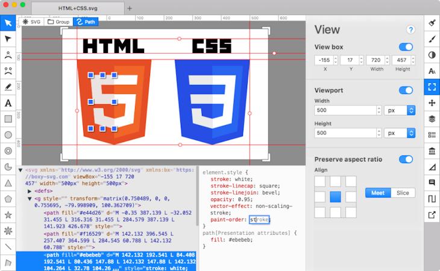The image size is (440, 271).
Task: Click View box Width stepper
Action: 387,60
